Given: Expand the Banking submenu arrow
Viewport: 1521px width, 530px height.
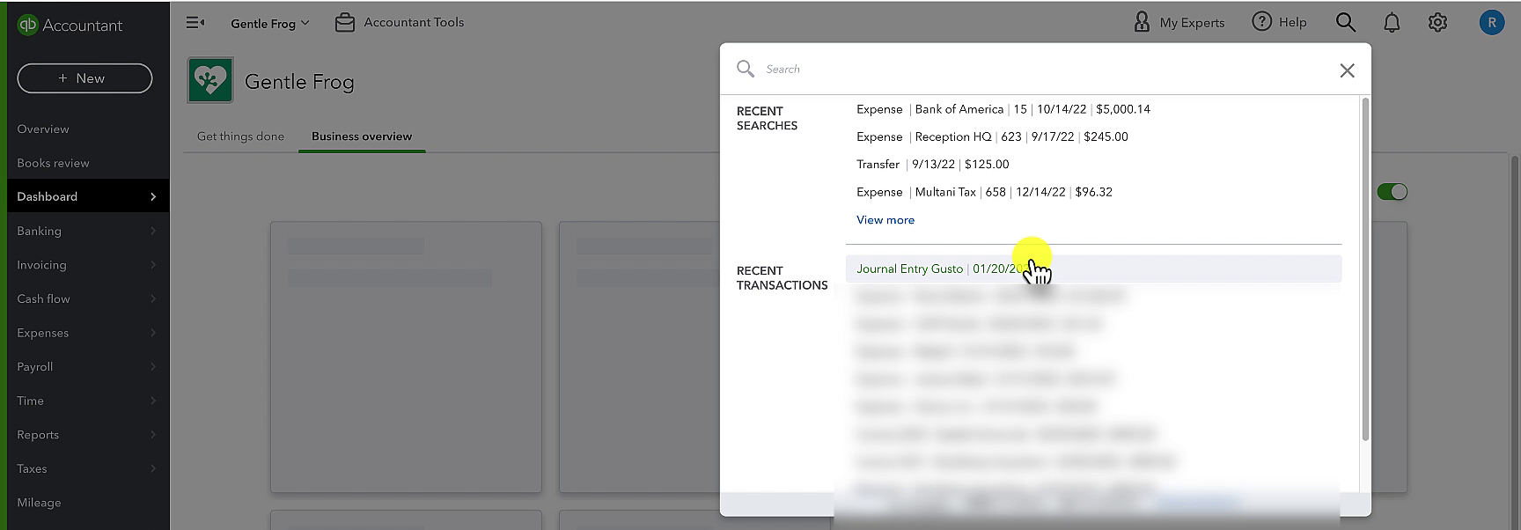Looking at the screenshot, I should coord(153,231).
